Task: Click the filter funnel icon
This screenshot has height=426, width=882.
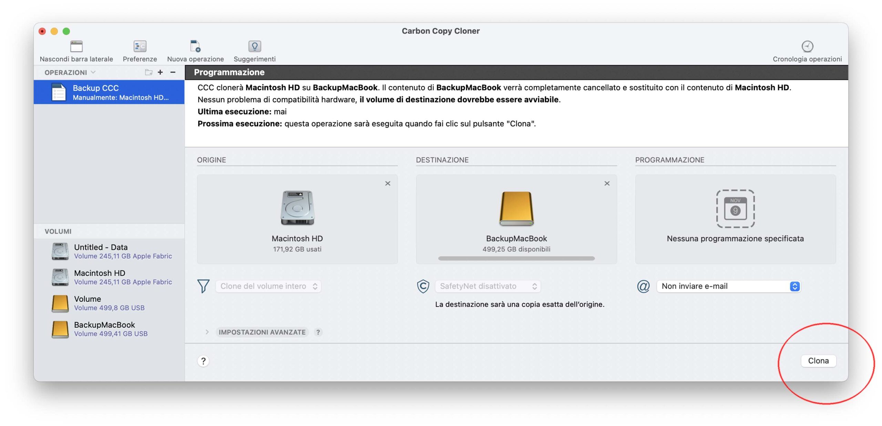Action: 203,286
